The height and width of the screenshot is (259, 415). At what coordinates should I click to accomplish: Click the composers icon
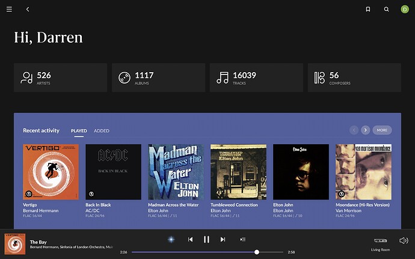click(319, 78)
